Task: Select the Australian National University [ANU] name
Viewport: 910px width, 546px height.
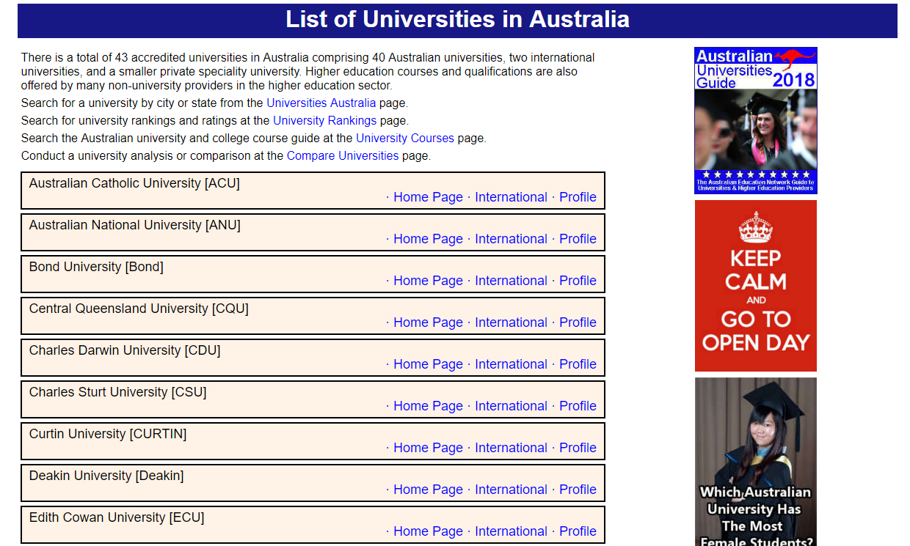Action: [x=134, y=225]
